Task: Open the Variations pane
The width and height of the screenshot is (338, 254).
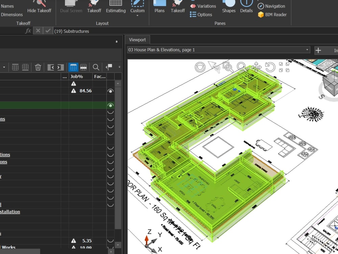Action: tap(203, 6)
